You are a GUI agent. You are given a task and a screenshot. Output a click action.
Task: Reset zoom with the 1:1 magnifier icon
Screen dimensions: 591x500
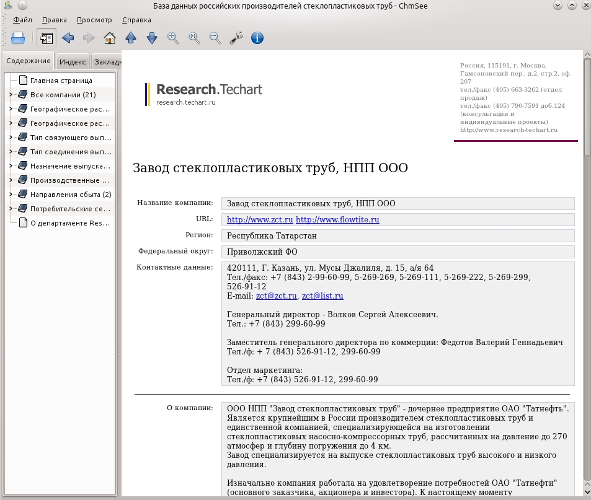pos(194,38)
